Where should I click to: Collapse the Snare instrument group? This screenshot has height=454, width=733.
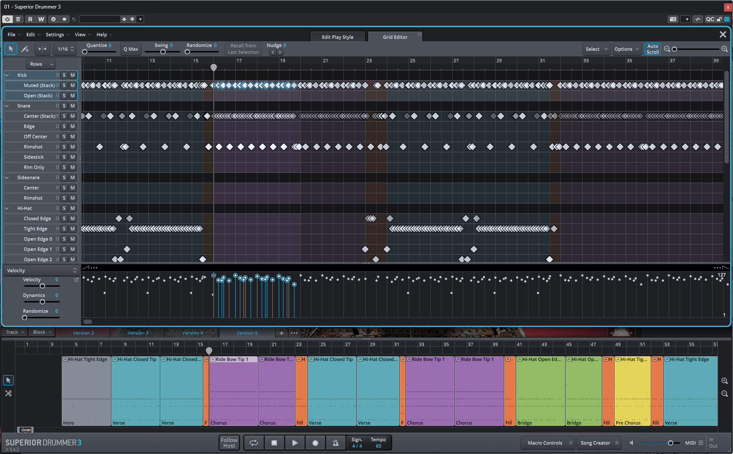click(x=7, y=106)
